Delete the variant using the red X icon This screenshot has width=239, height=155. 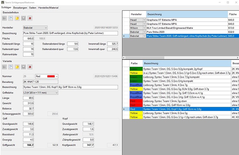[x=30, y=67]
